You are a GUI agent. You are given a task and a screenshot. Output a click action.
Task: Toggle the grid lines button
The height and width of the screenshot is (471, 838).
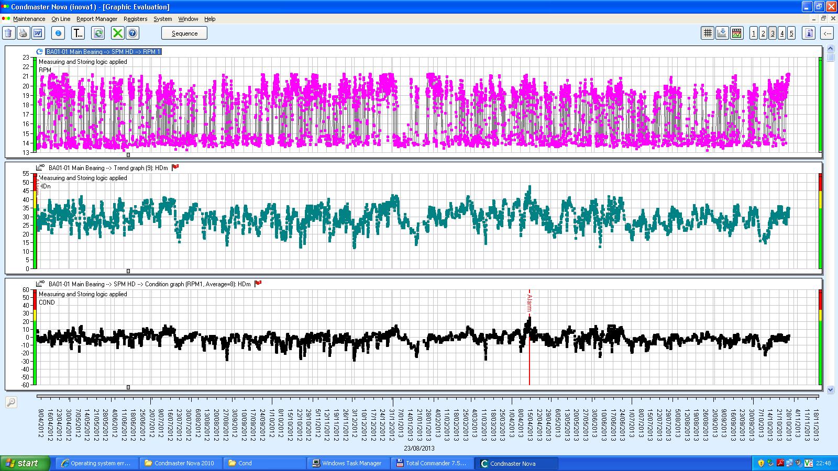pyautogui.click(x=708, y=33)
